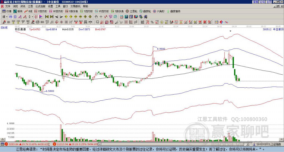This screenshot has width=284, height=152.
Task: Click the save floppy disk icon
Action: pyautogui.click(x=136, y=17)
